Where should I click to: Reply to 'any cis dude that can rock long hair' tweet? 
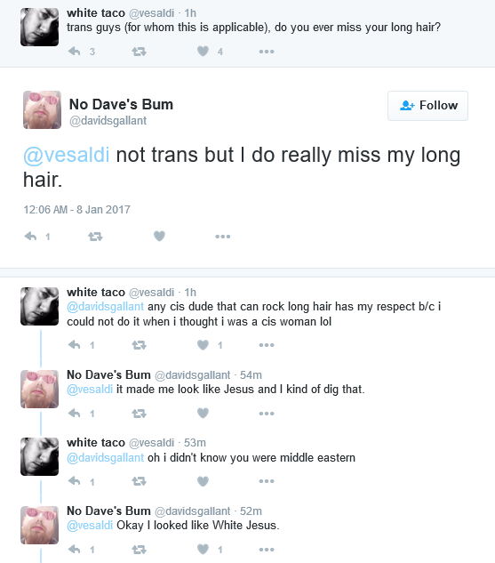pos(75,345)
